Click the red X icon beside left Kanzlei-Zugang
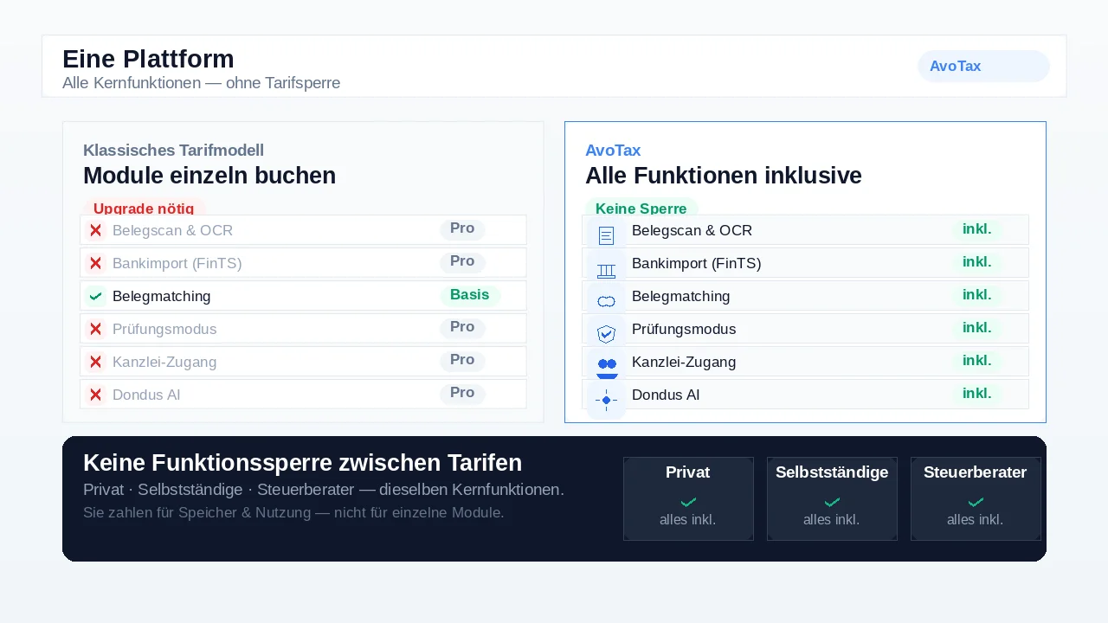This screenshot has width=1108, height=623. pyautogui.click(x=96, y=362)
